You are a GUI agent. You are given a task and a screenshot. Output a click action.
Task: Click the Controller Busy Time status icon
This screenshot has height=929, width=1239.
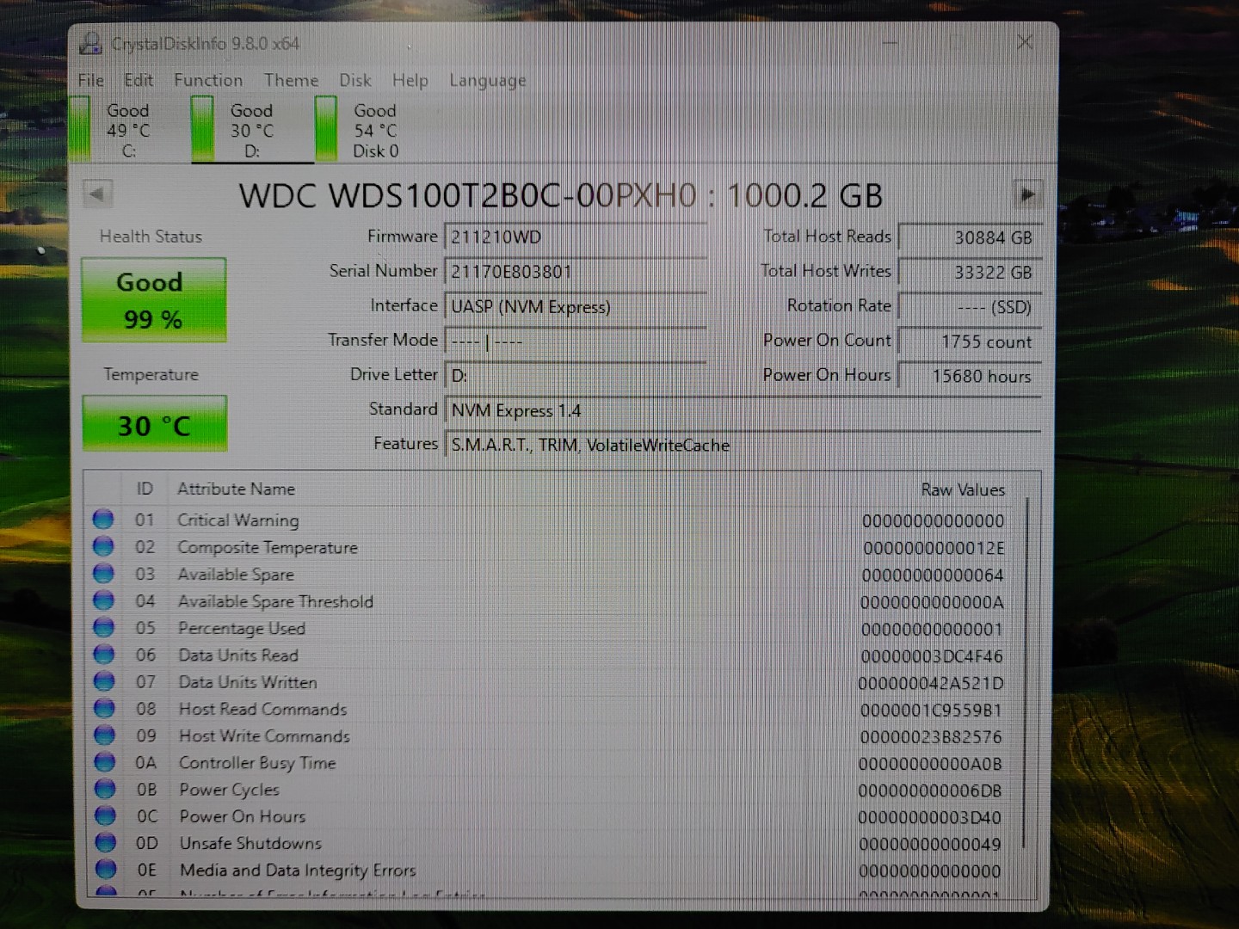(x=105, y=762)
